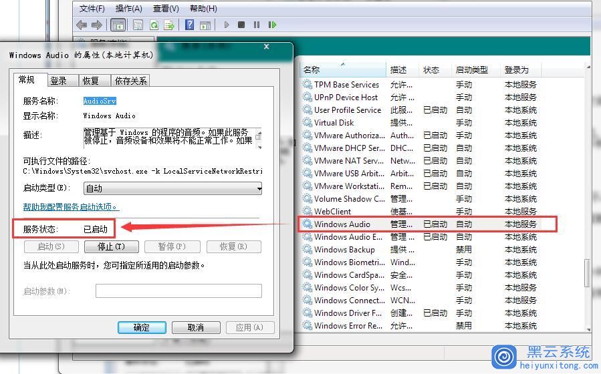Click the 启动(S) button
Image resolution: width=601 pixels, height=374 pixels.
tap(51, 246)
